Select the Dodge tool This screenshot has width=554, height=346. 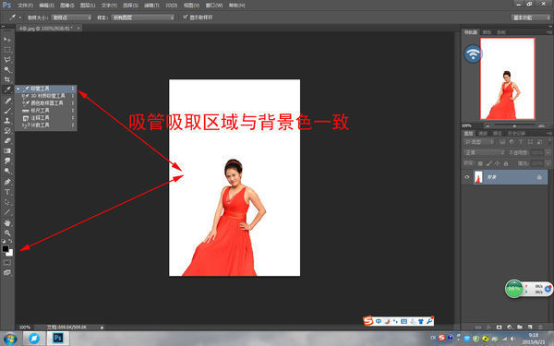[7, 171]
